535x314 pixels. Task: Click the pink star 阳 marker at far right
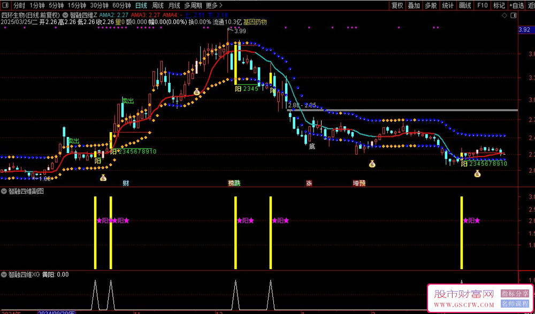471,220
